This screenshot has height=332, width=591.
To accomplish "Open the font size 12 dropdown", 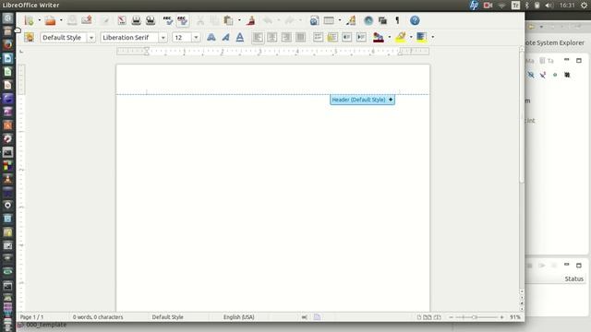I will click(196, 38).
